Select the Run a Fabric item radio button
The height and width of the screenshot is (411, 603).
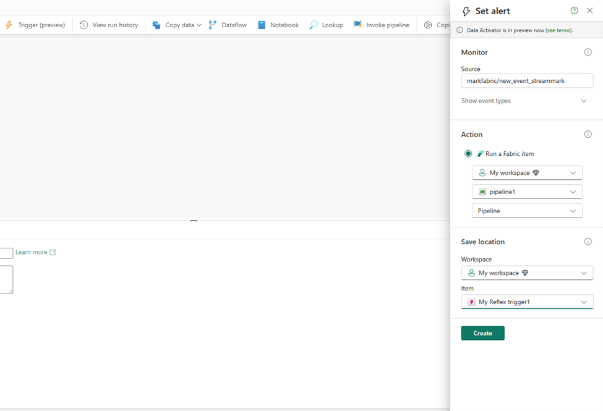(468, 154)
